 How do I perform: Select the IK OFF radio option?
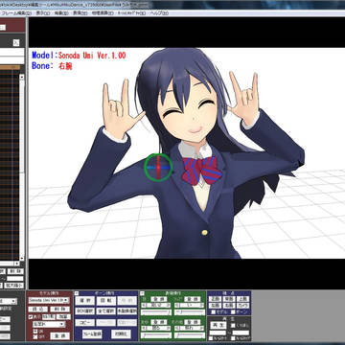[35, 336]
